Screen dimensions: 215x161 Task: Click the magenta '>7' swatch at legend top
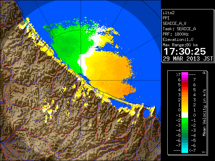[x=185, y=75]
